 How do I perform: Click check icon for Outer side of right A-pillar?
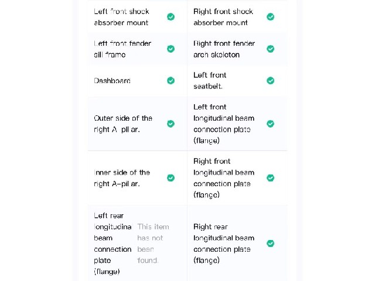coord(171,124)
